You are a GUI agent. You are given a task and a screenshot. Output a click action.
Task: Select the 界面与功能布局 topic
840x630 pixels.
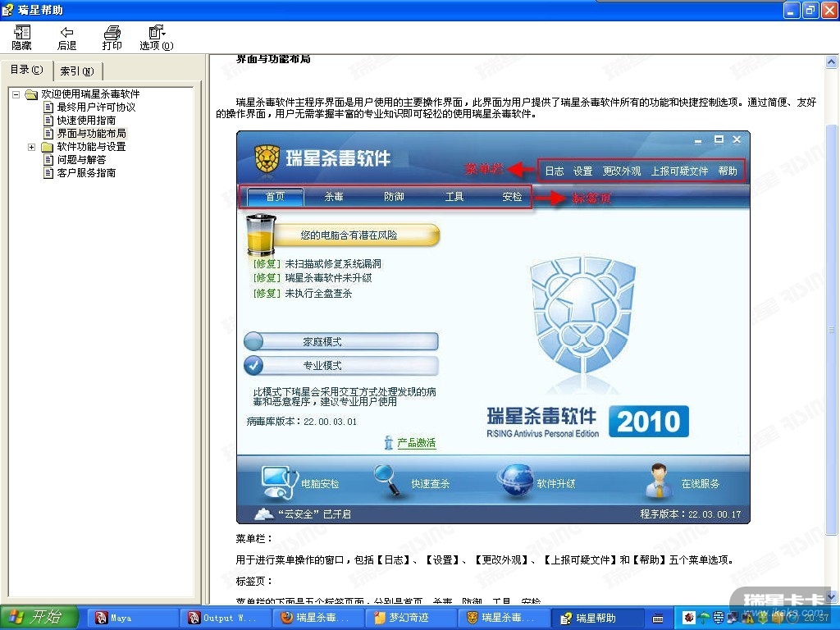coord(92,134)
